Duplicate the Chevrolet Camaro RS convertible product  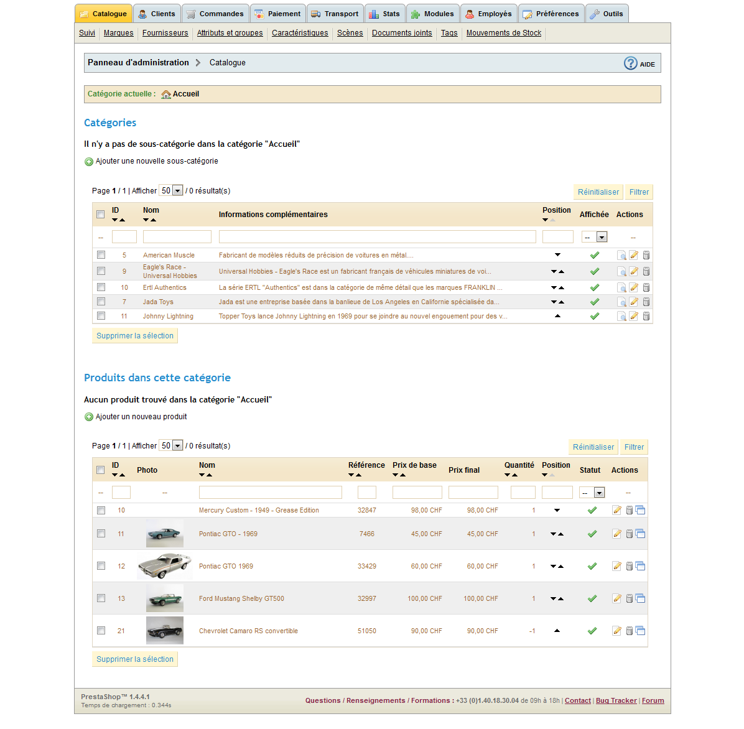(640, 631)
